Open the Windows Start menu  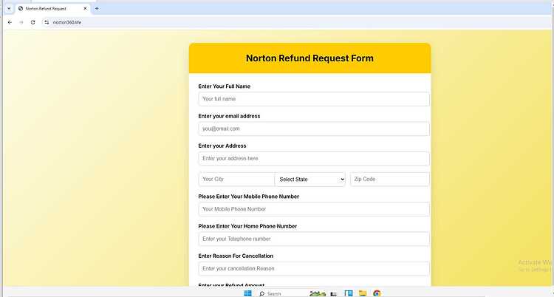click(247, 293)
